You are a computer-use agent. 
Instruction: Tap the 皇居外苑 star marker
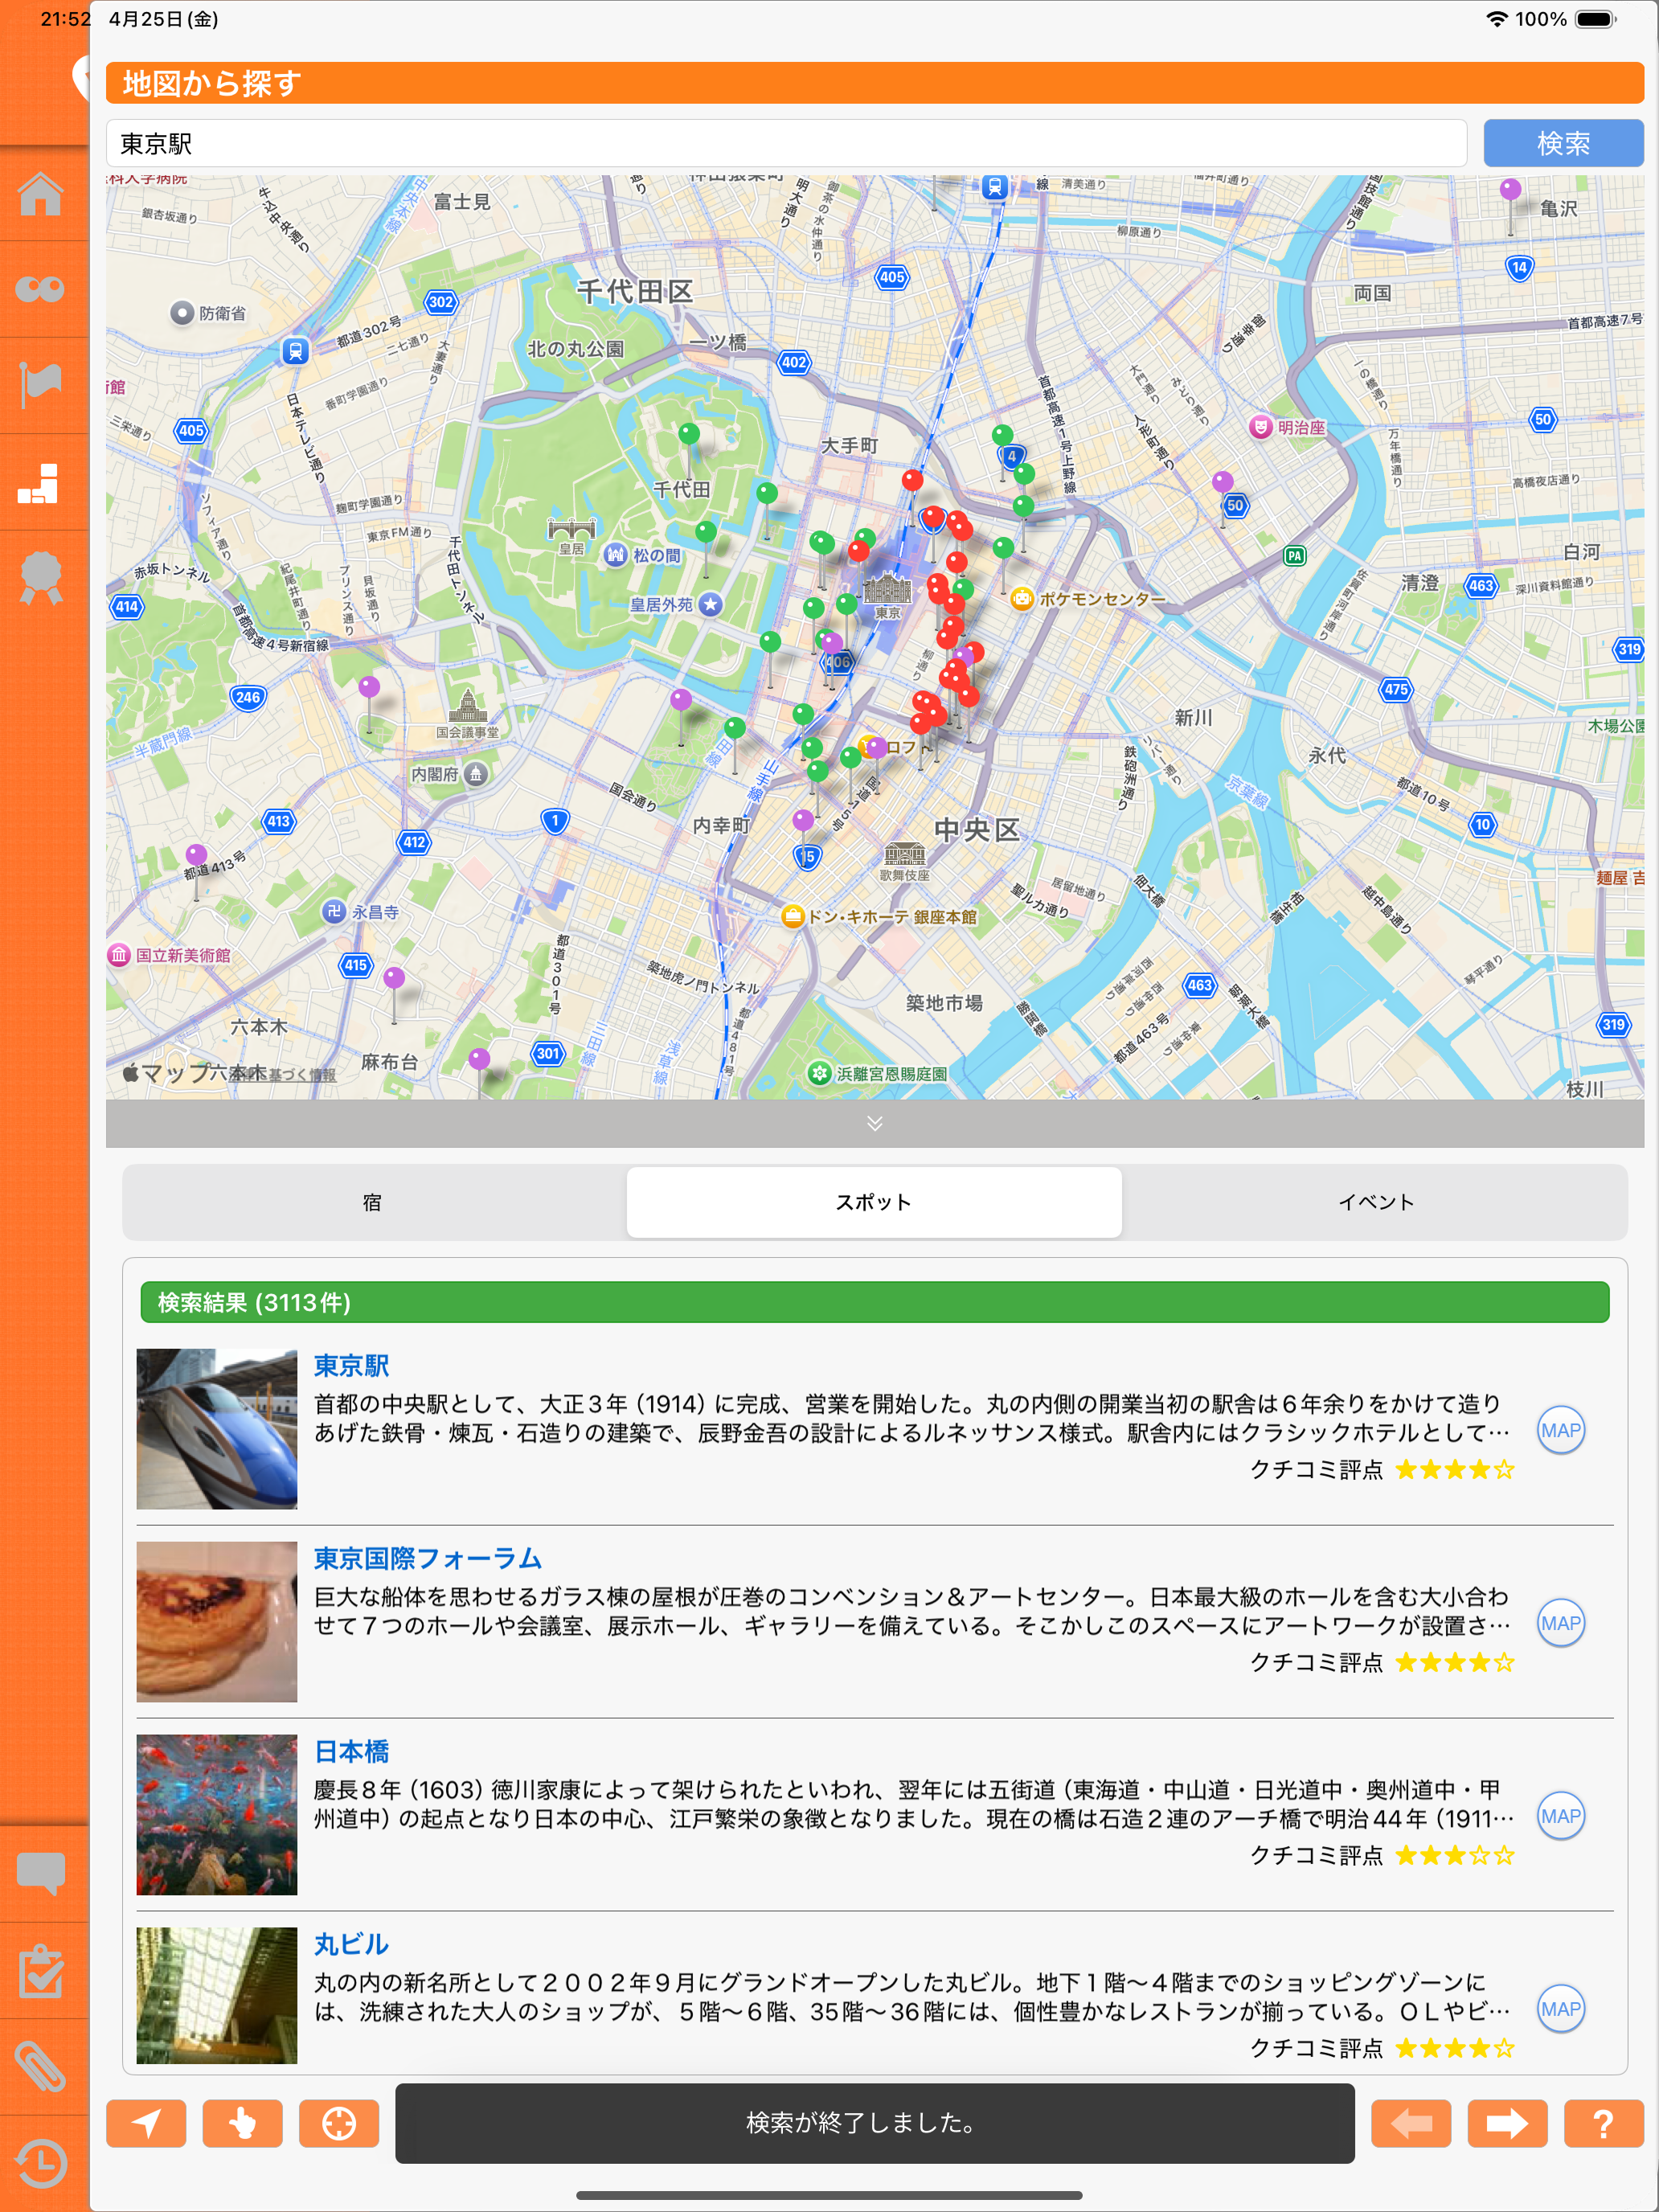pos(710,604)
